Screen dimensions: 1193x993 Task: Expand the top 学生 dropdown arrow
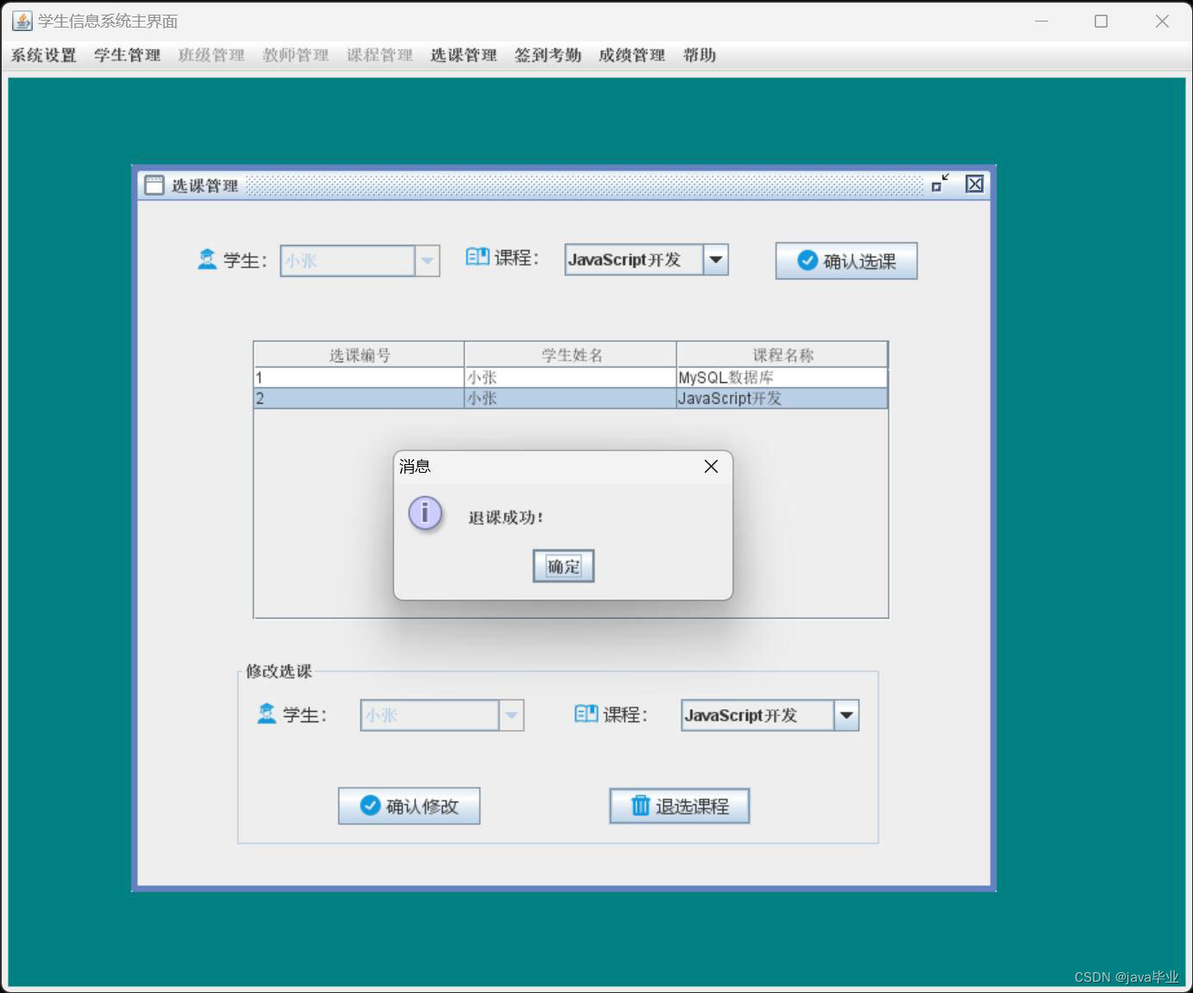(x=427, y=261)
